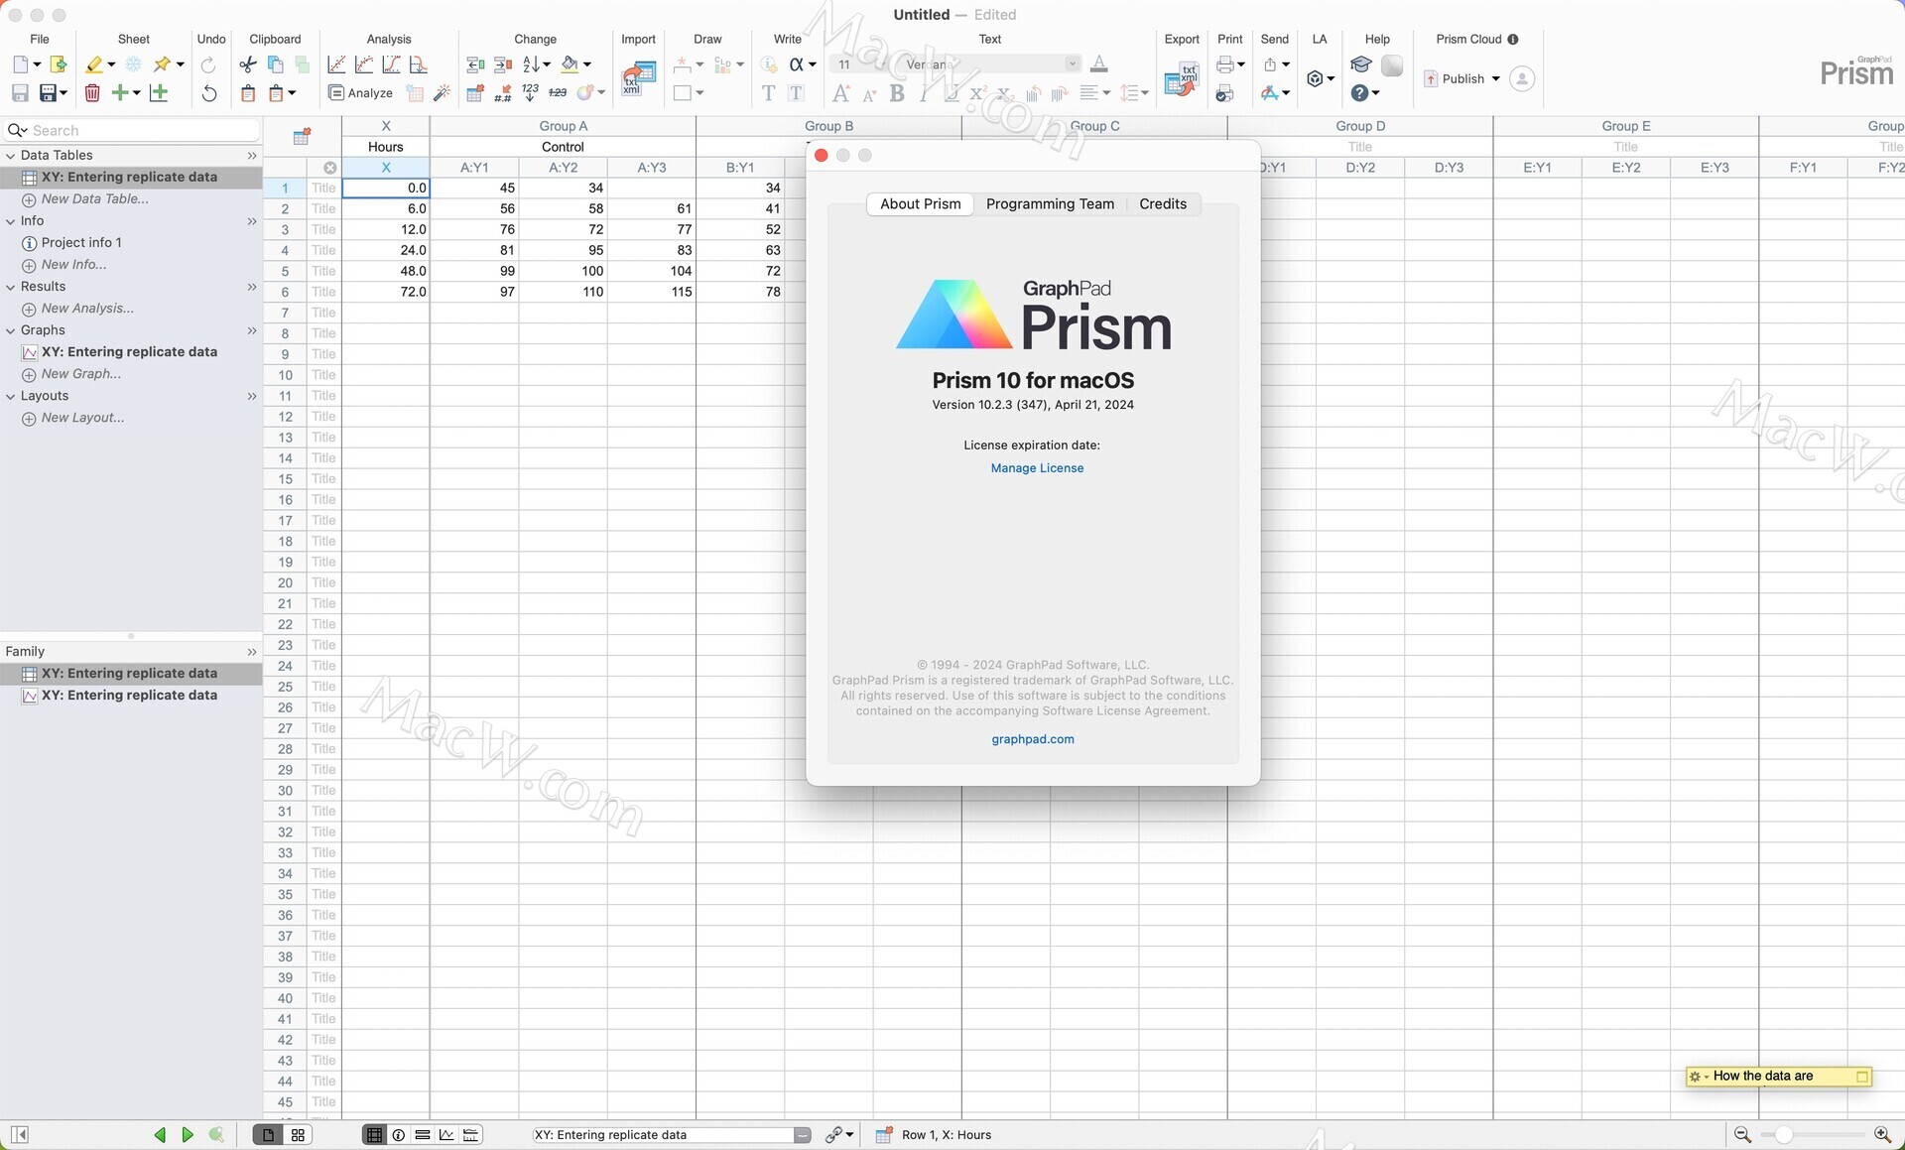This screenshot has width=1905, height=1150.
Task: Select the About Prism tab
Action: point(920,203)
